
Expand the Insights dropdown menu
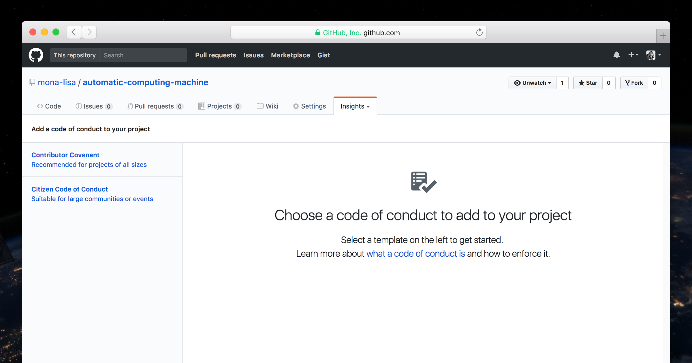[x=355, y=106]
